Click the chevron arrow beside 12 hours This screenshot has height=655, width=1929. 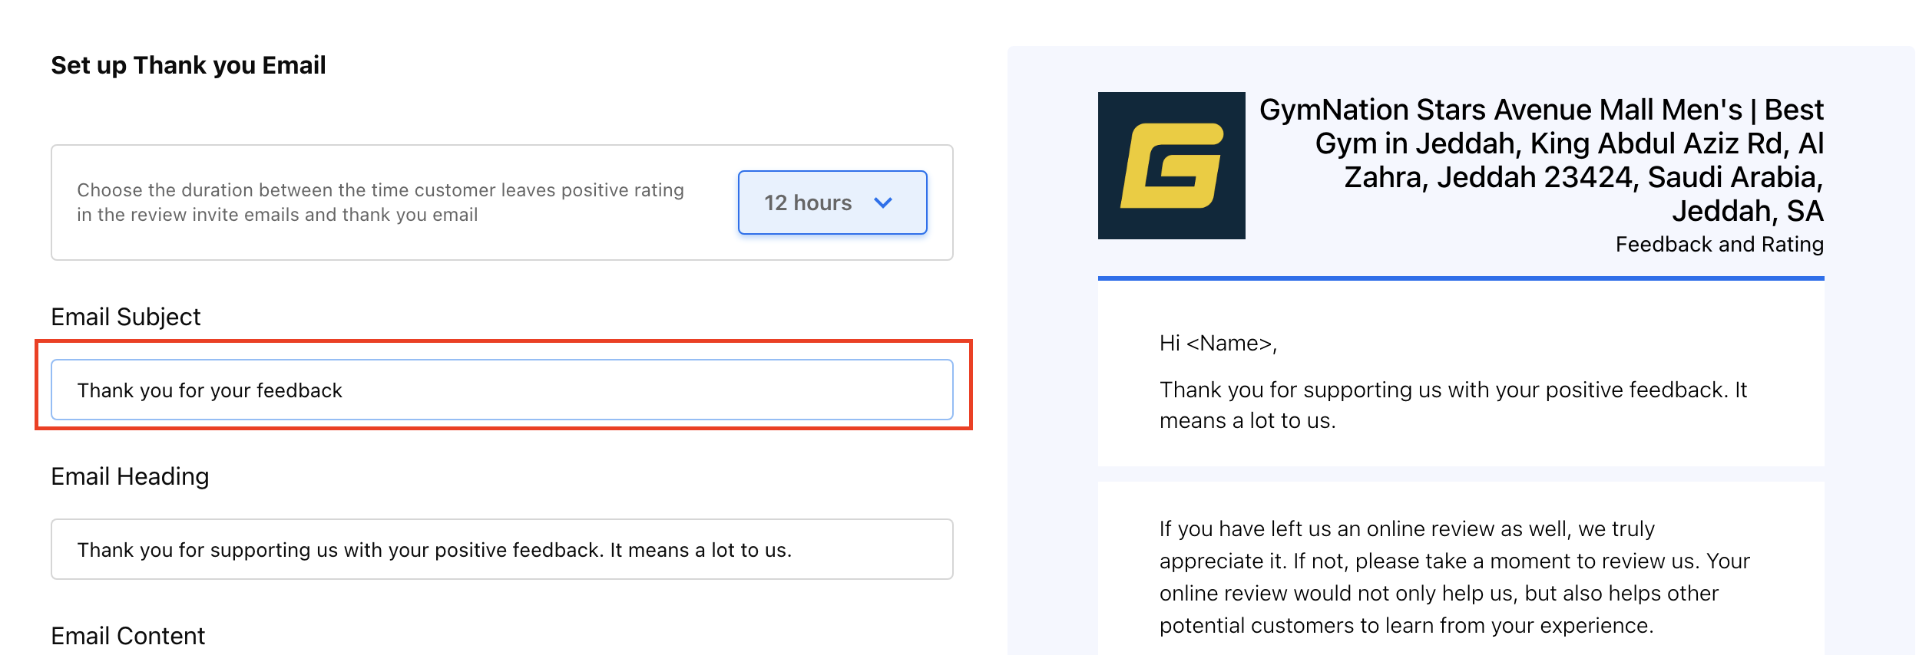pyautogui.click(x=883, y=202)
